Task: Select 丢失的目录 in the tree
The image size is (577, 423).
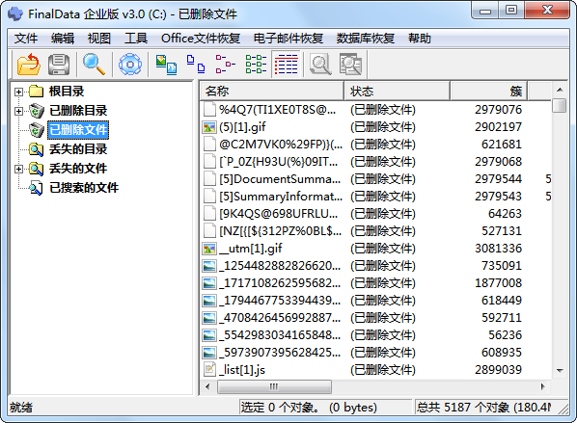Action: tap(78, 149)
